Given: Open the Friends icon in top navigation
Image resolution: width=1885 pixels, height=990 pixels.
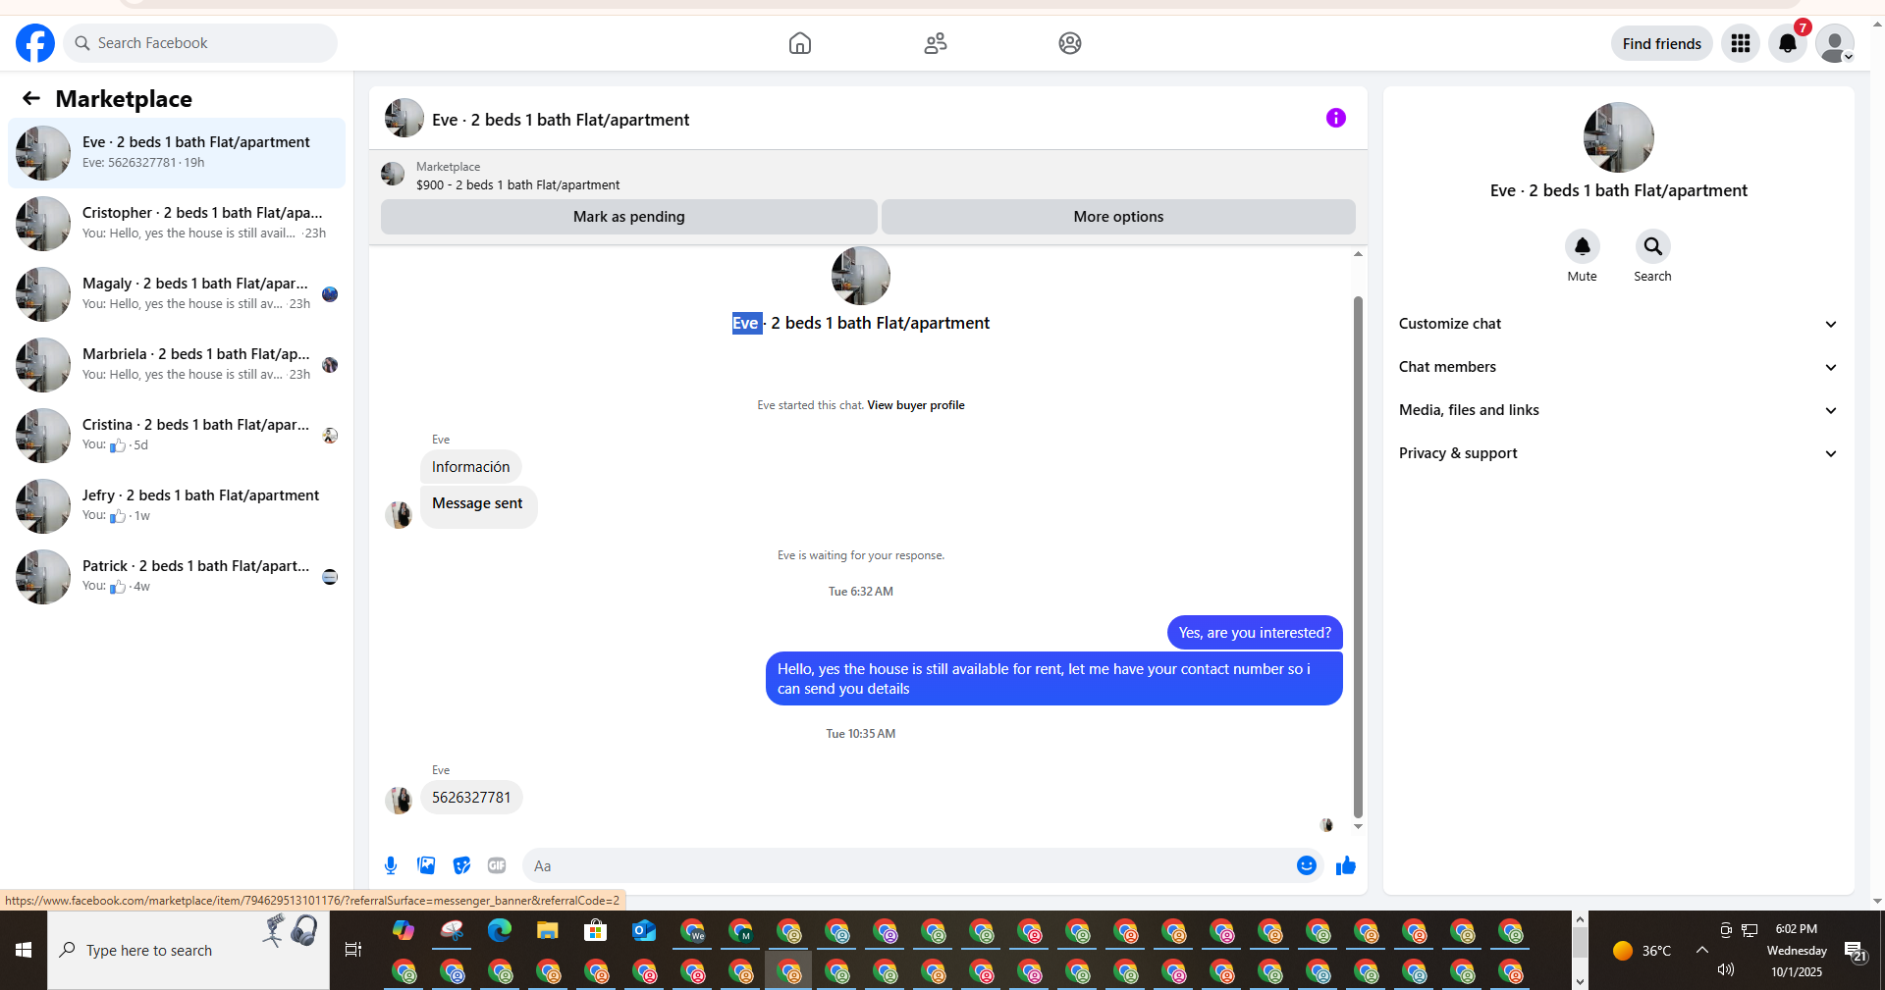Looking at the screenshot, I should click(x=936, y=43).
